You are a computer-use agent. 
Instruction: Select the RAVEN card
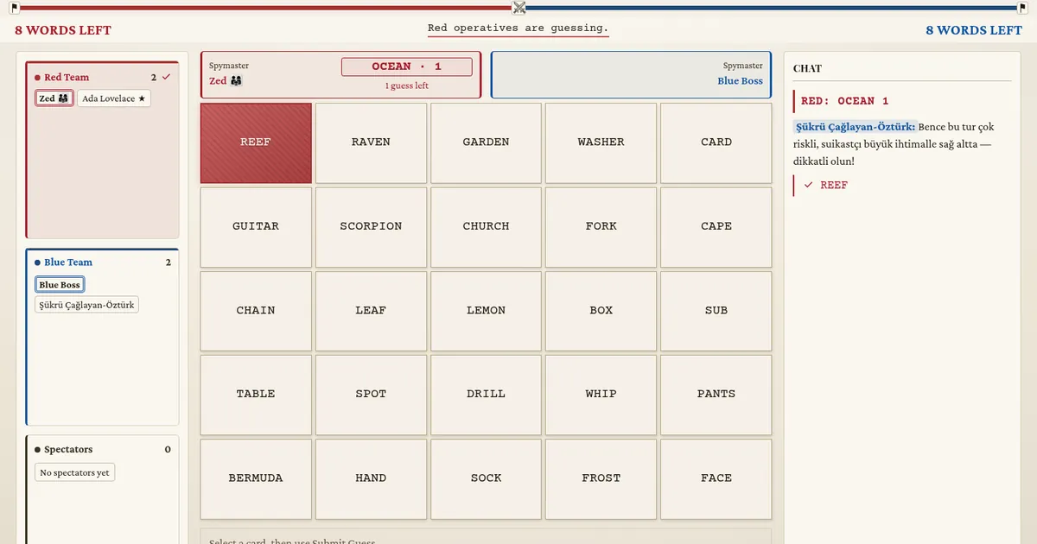[371, 142]
